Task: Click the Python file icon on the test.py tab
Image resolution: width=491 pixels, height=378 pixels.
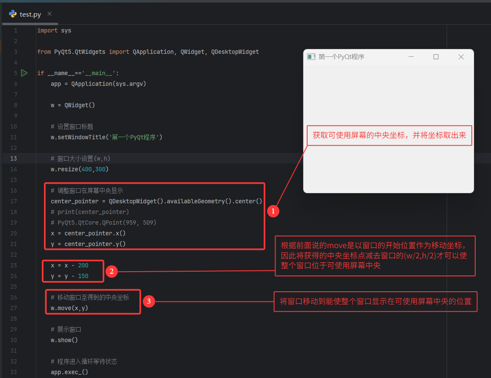Action: 13,14
